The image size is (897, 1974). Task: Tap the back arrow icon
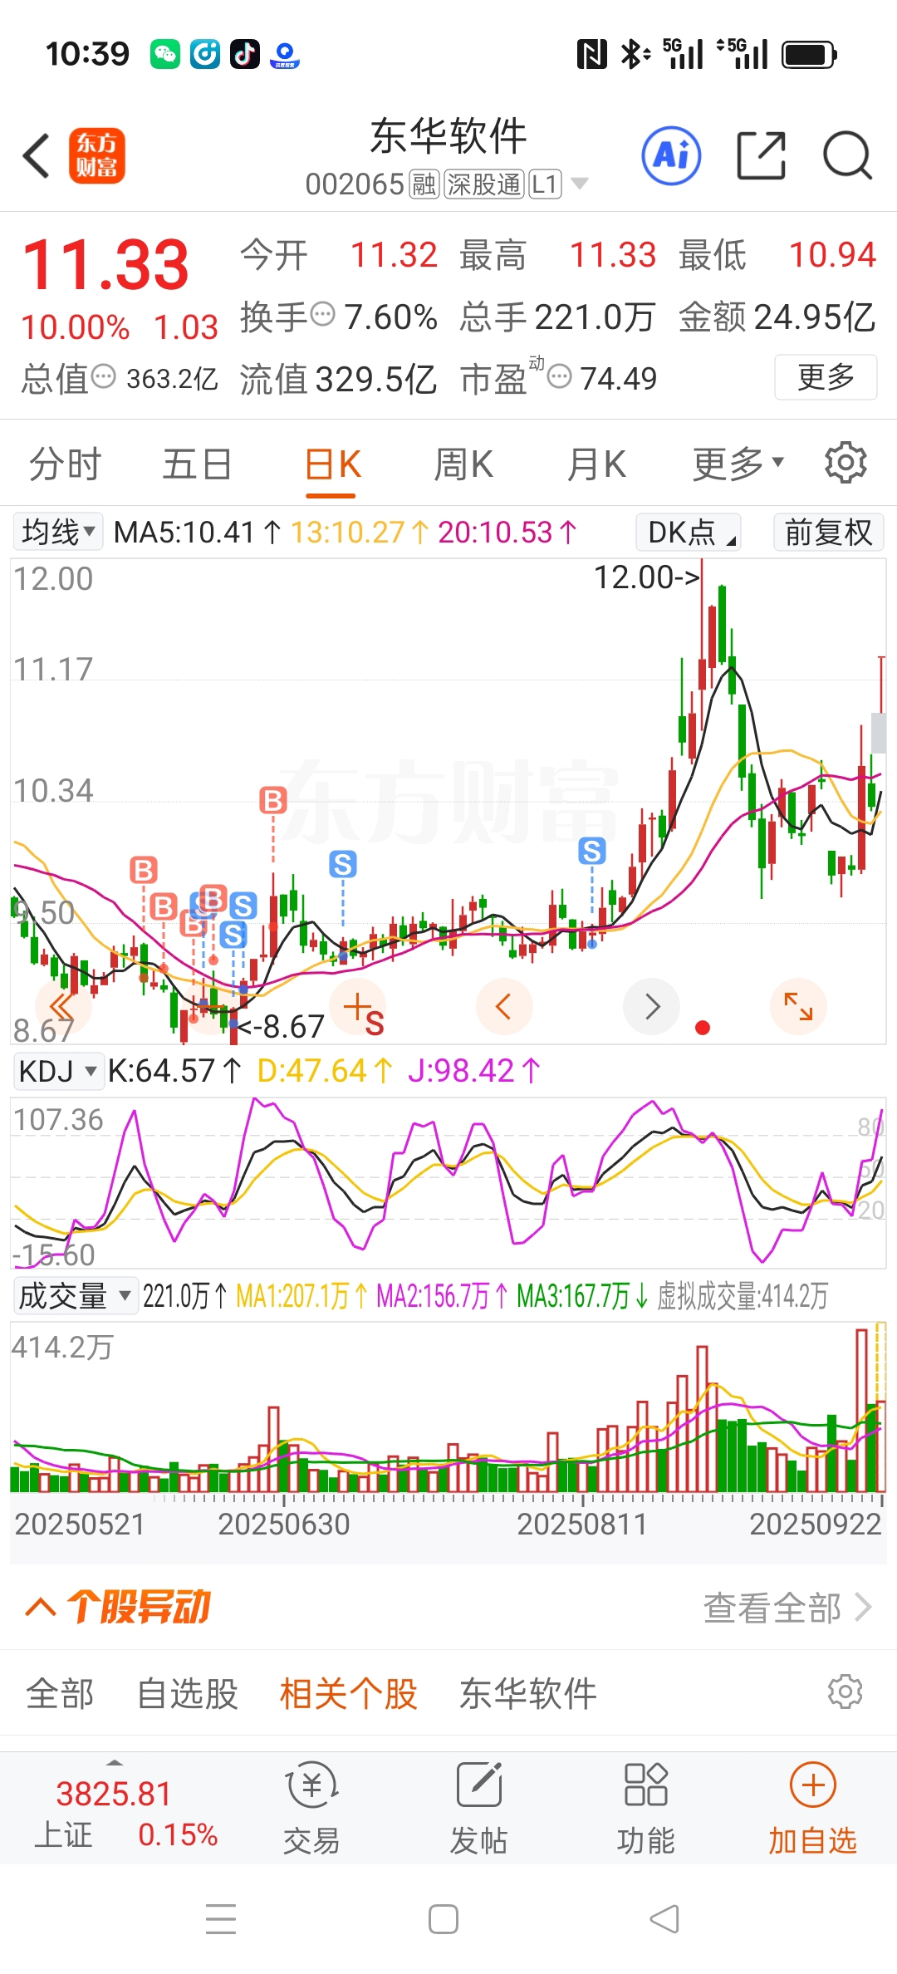(x=37, y=155)
